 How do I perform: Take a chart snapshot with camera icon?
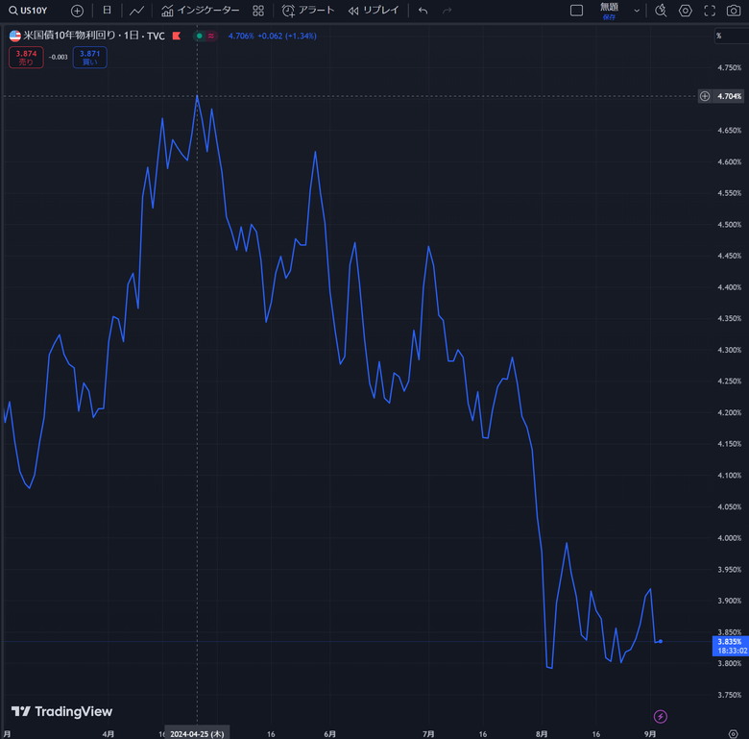click(x=734, y=11)
